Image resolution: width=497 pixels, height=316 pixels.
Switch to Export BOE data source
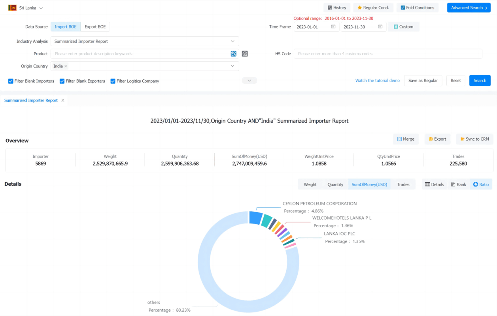[x=95, y=27]
